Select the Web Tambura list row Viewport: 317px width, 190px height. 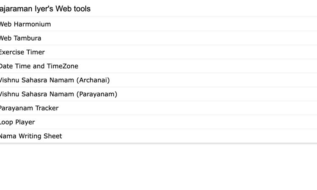(169, 38)
